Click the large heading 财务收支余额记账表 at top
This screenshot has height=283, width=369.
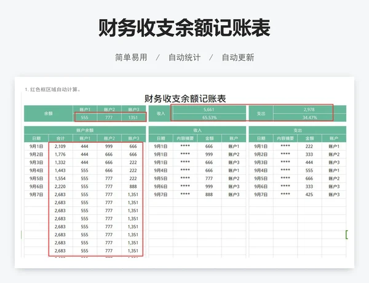coord(184,28)
